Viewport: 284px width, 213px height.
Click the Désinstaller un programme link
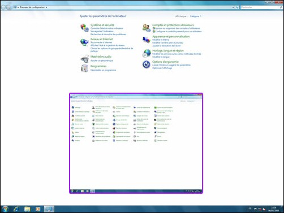coord(103,70)
